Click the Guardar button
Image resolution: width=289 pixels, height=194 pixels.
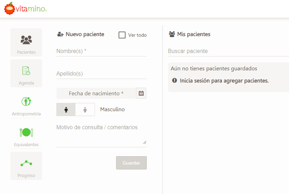(131, 163)
